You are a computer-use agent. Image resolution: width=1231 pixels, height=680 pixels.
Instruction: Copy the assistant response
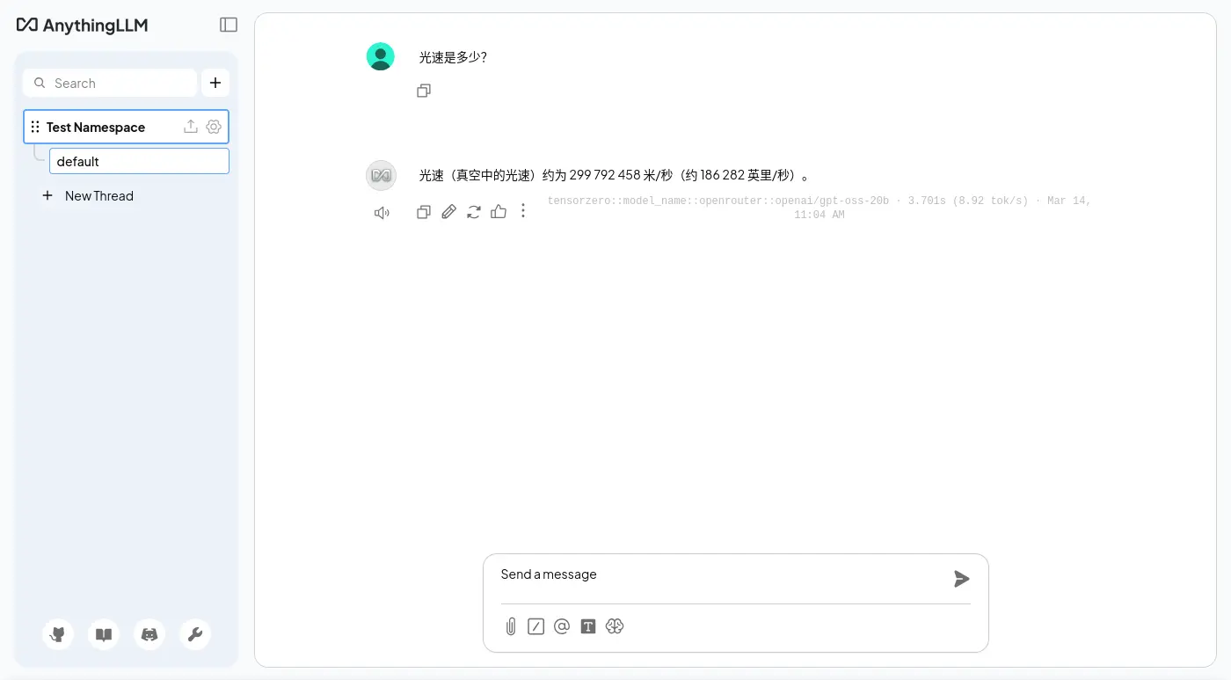click(424, 212)
